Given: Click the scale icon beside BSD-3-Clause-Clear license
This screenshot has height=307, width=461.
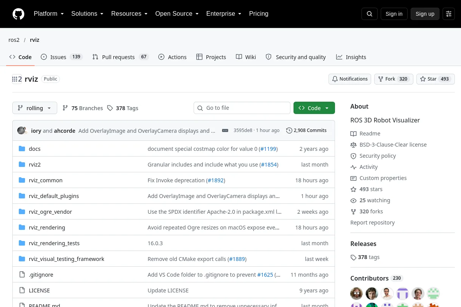Looking at the screenshot, I should click(353, 145).
